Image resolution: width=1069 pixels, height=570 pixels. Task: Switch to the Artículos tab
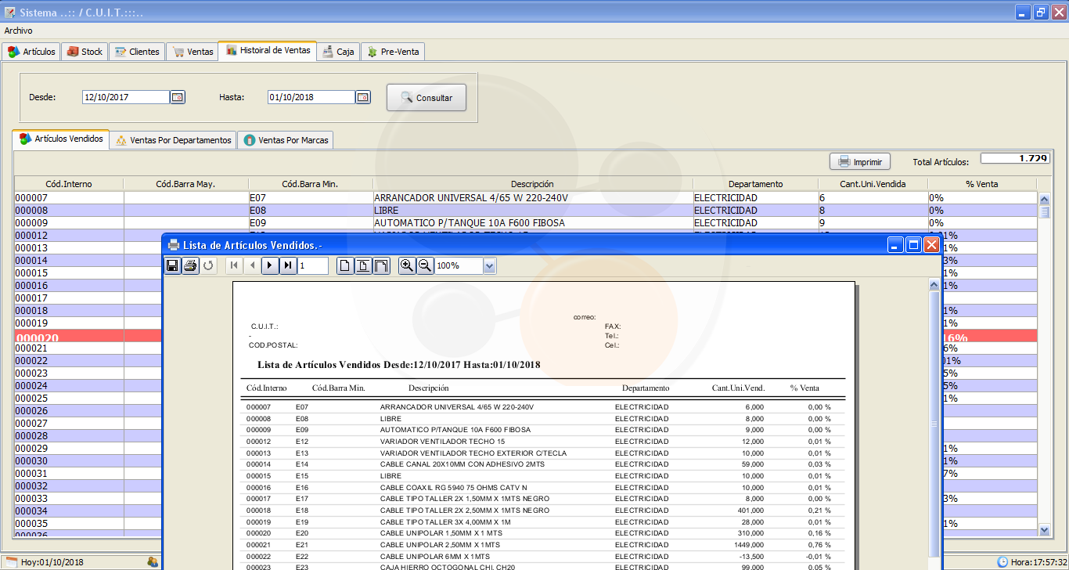pos(31,52)
